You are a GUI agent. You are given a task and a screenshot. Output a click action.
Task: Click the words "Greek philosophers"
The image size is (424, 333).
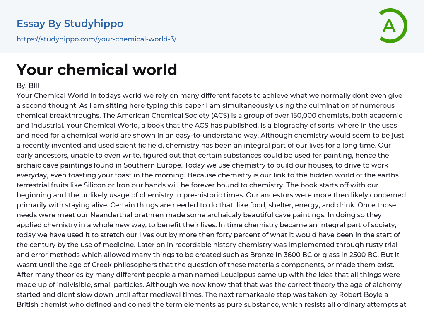pos(118,265)
